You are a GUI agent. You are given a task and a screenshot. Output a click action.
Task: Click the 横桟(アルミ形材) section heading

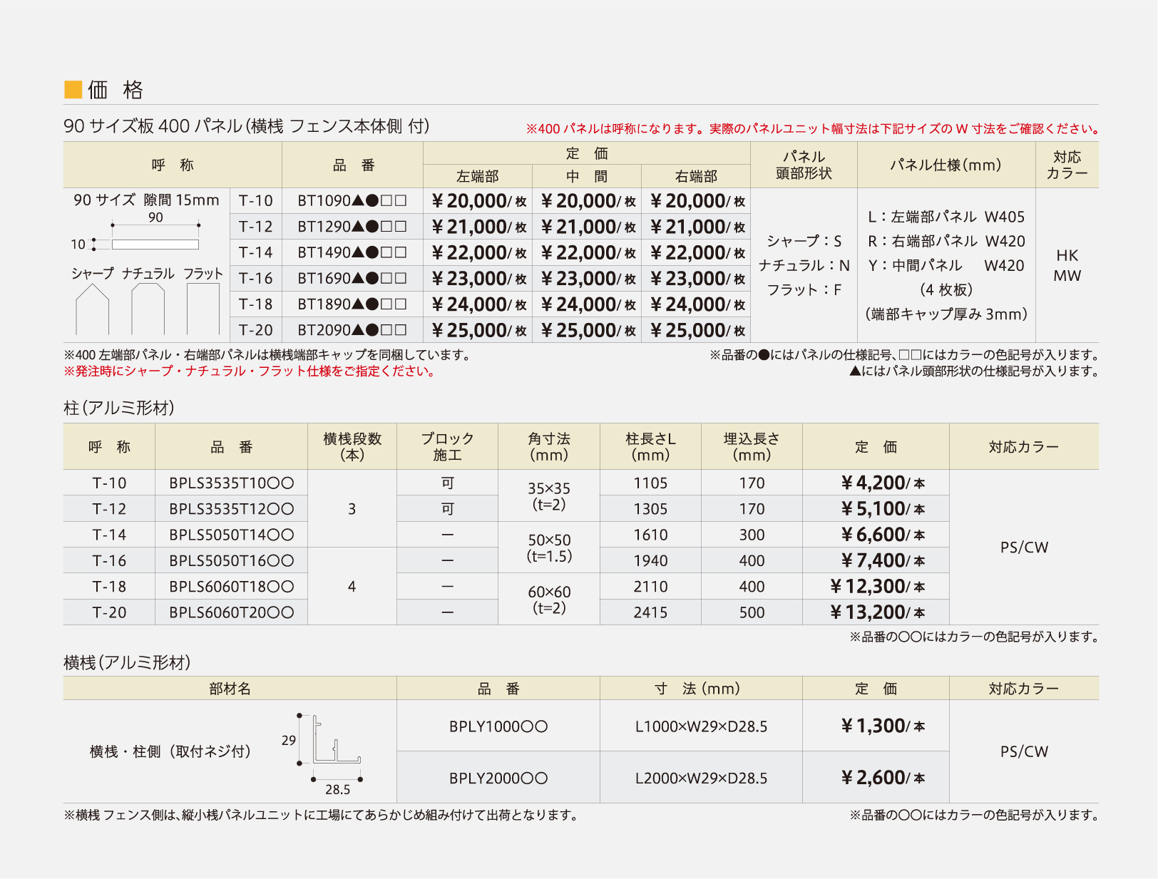coord(127,662)
